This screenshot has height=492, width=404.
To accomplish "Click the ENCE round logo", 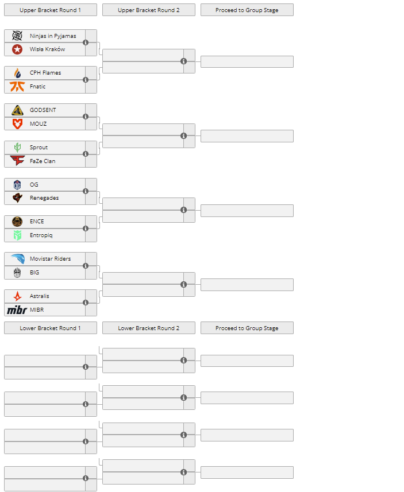I will (x=17, y=222).
